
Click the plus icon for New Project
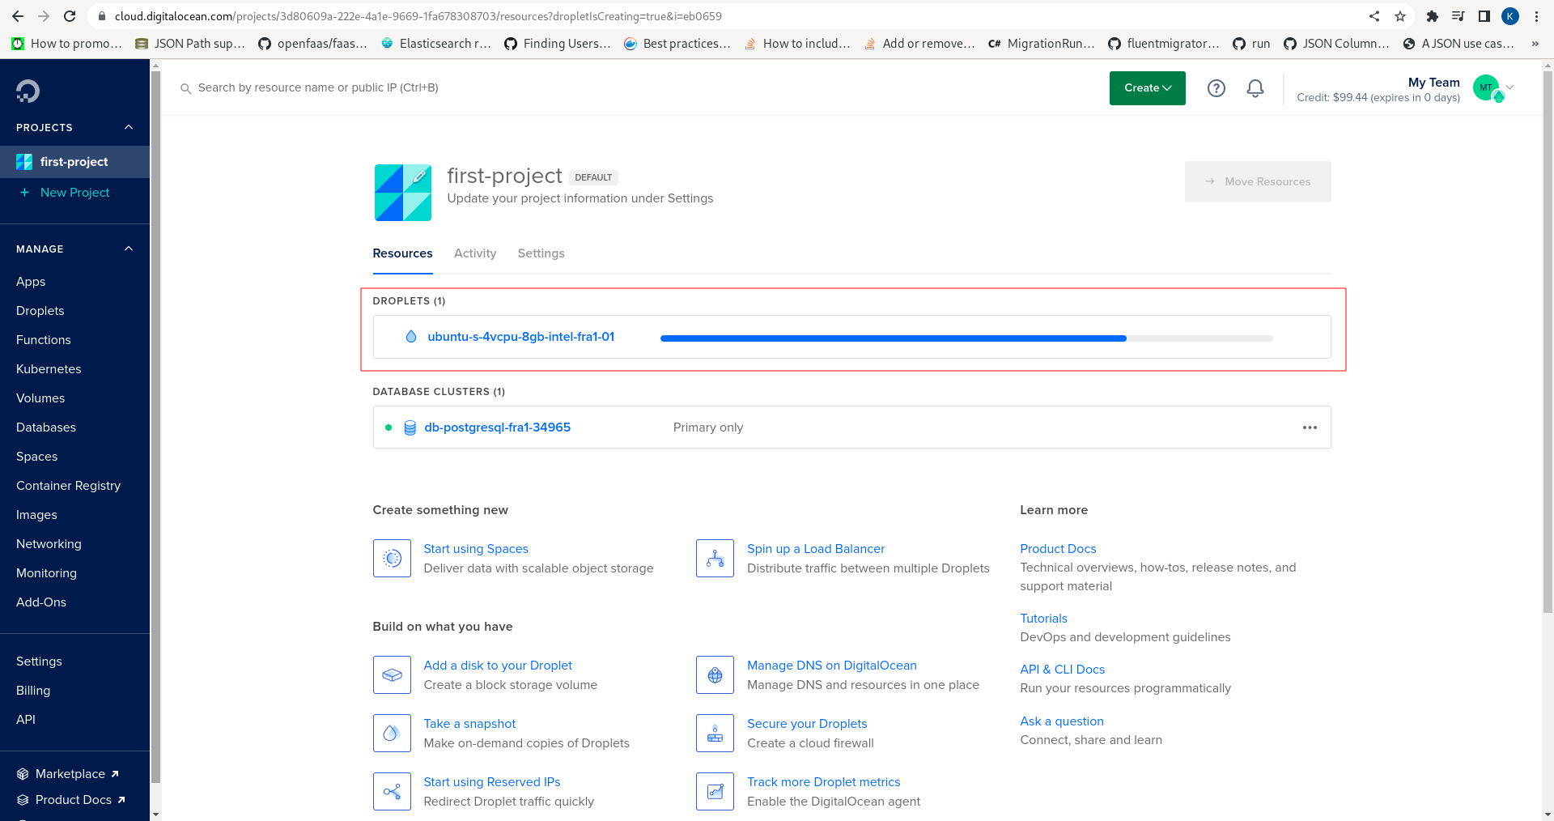(24, 193)
